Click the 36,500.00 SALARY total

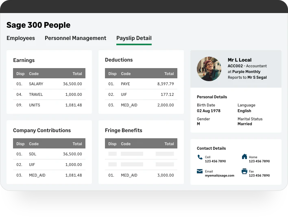pos(72,84)
